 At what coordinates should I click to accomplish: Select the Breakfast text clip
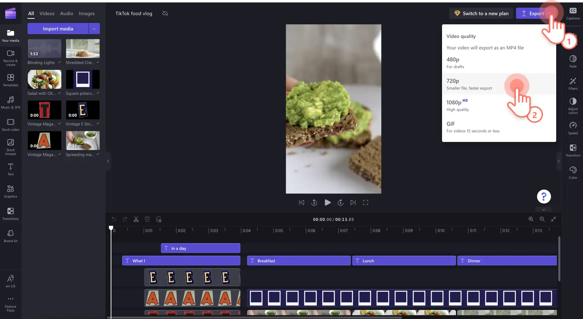click(299, 261)
